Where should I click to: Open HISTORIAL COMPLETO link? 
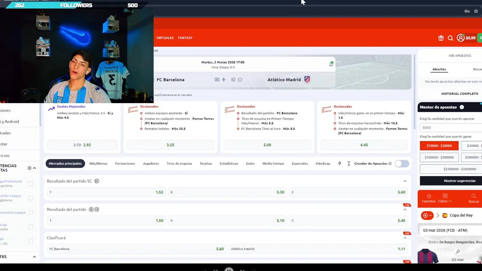point(460,94)
